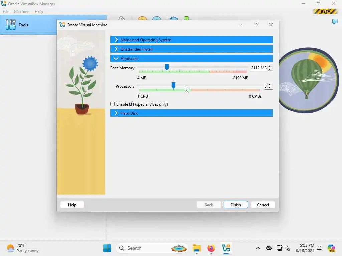Click the 1 CPU minimum label
Image resolution: width=342 pixels, height=256 pixels.
tap(143, 96)
